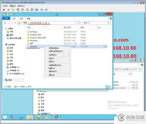Image resolution: width=146 pixels, height=124 pixels.
Task: Open PowerShell from the taskbar
Action: tap(21, 117)
